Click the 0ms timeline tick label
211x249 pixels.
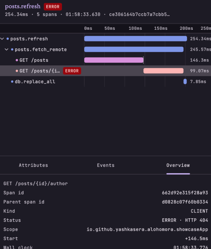[88, 28]
